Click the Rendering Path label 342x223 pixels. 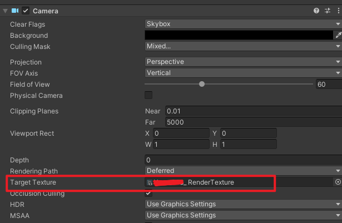34,171
